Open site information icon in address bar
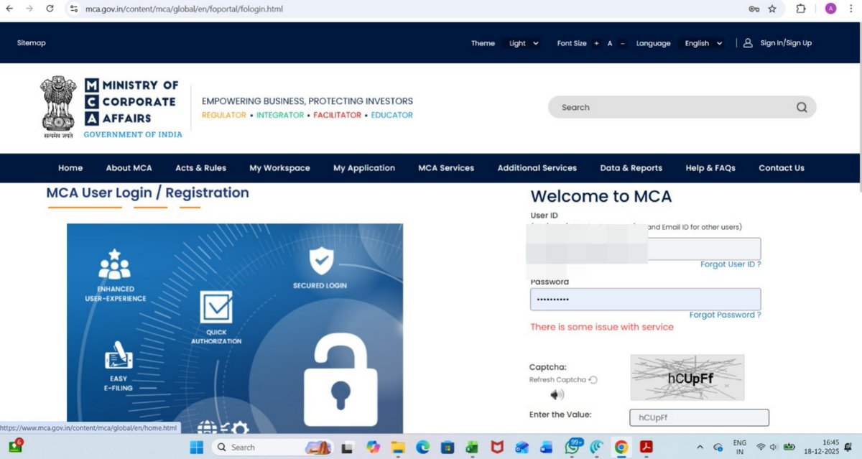Image resolution: width=862 pixels, height=459 pixels. click(73, 9)
